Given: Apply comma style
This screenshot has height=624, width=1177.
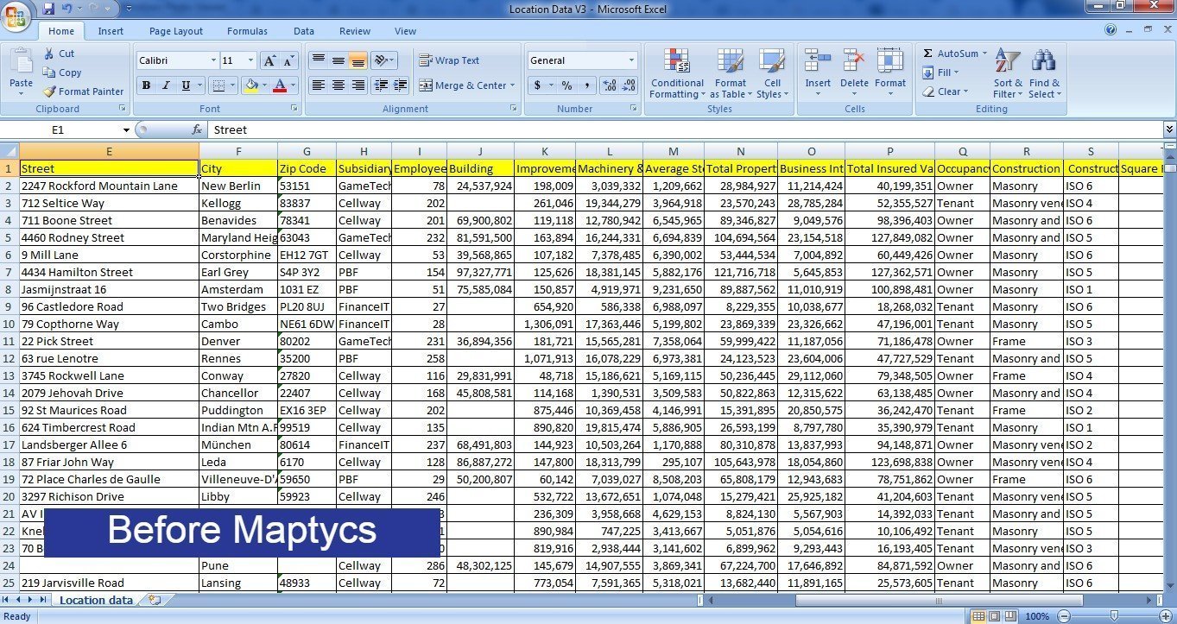Looking at the screenshot, I should (586, 85).
